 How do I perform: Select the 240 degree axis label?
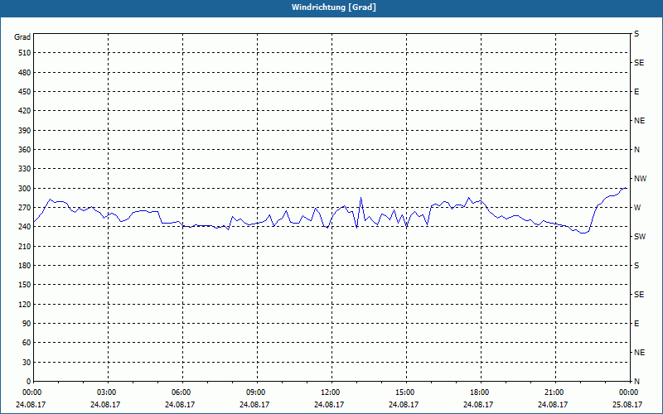pos(24,227)
